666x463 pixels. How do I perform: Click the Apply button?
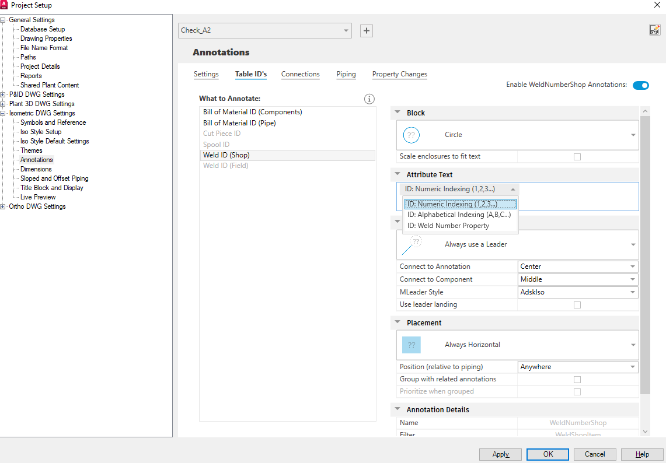pyautogui.click(x=500, y=454)
